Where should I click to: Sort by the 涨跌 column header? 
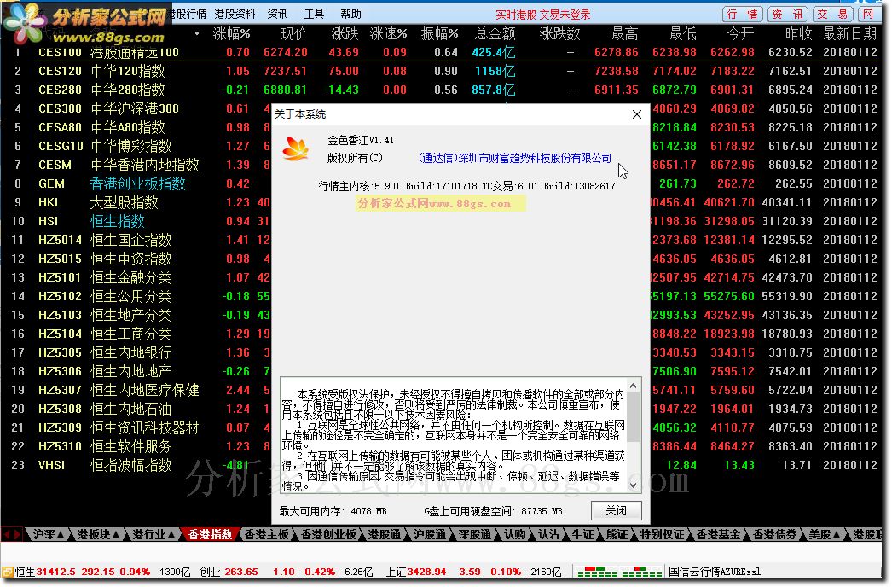click(x=345, y=34)
